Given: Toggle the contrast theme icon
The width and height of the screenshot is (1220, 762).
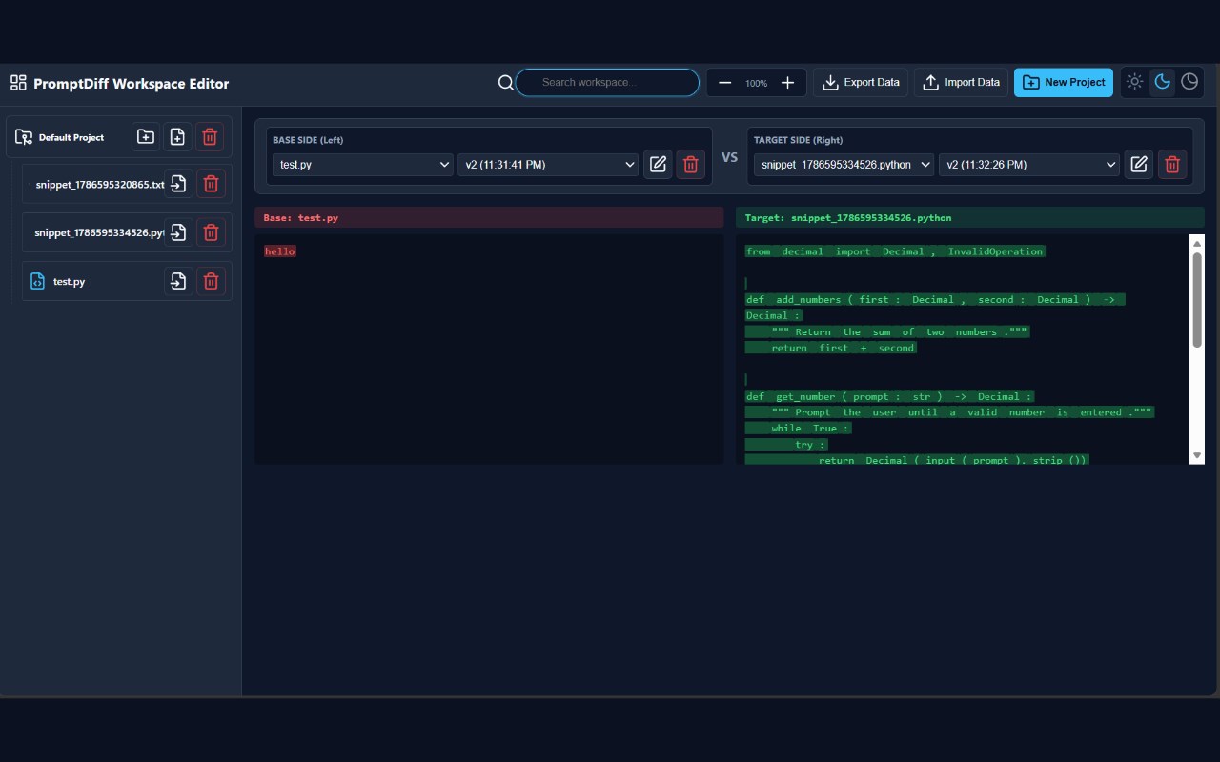Looking at the screenshot, I should (1189, 82).
